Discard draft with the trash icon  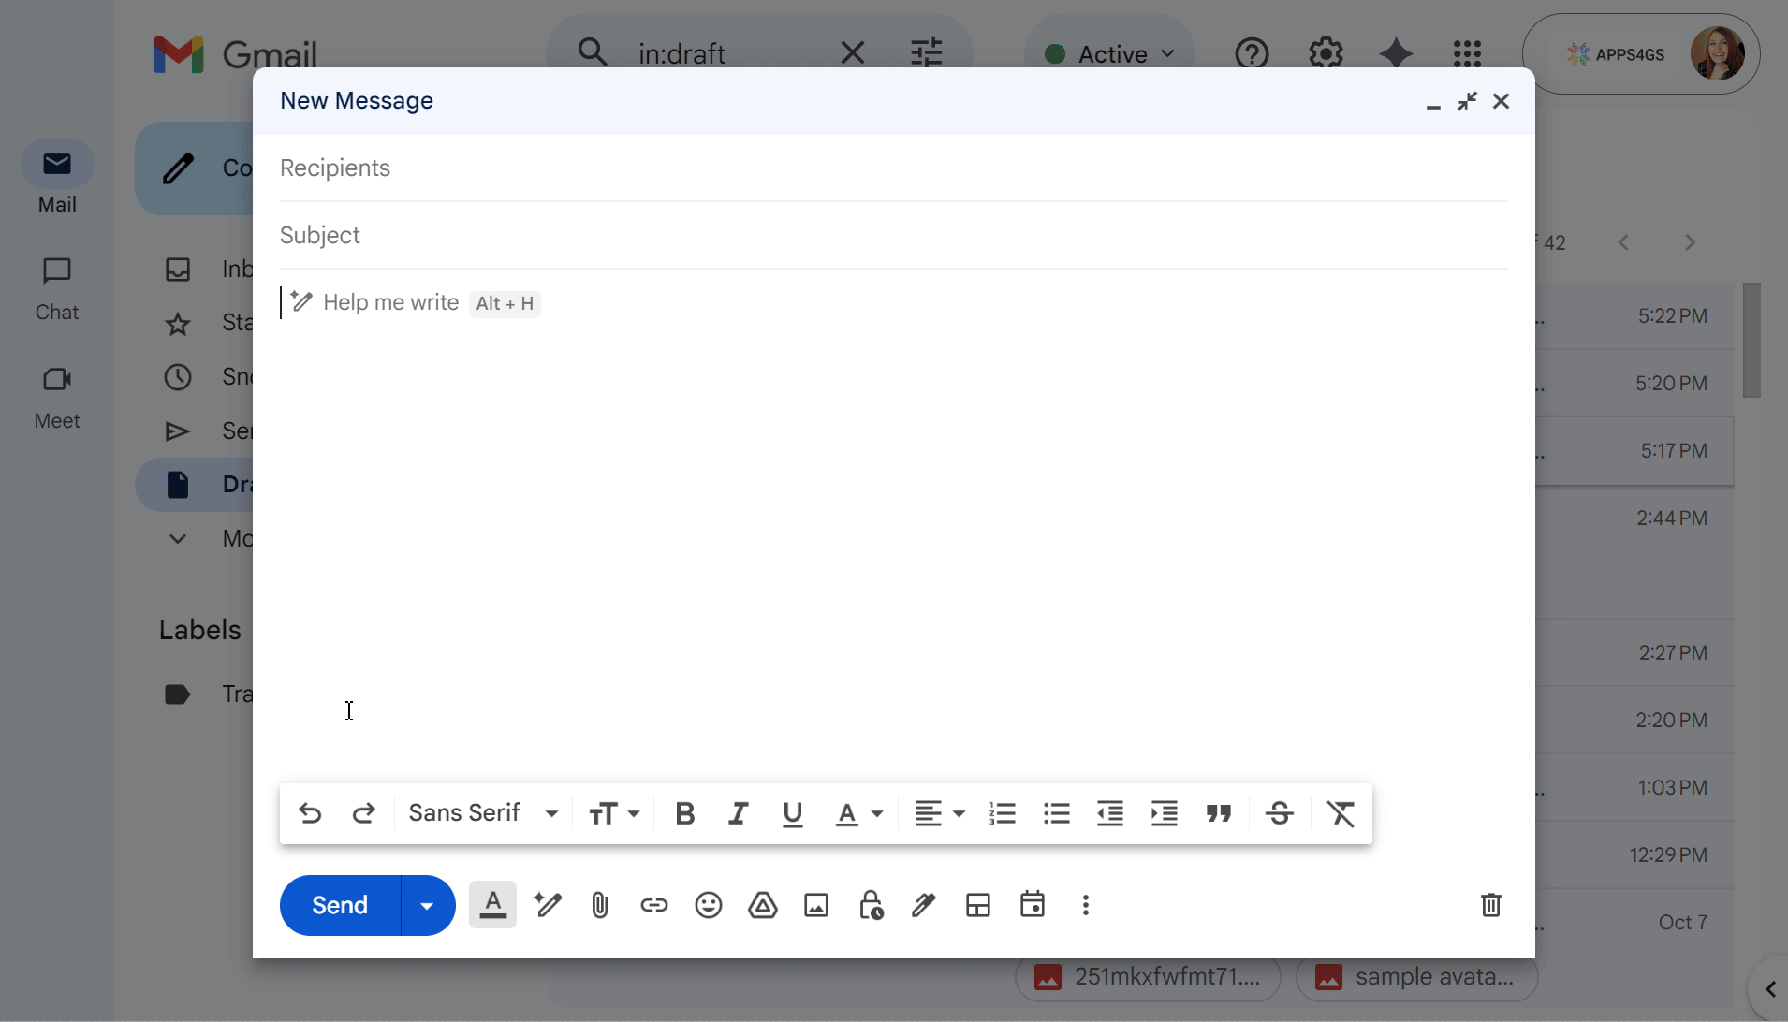click(x=1490, y=905)
